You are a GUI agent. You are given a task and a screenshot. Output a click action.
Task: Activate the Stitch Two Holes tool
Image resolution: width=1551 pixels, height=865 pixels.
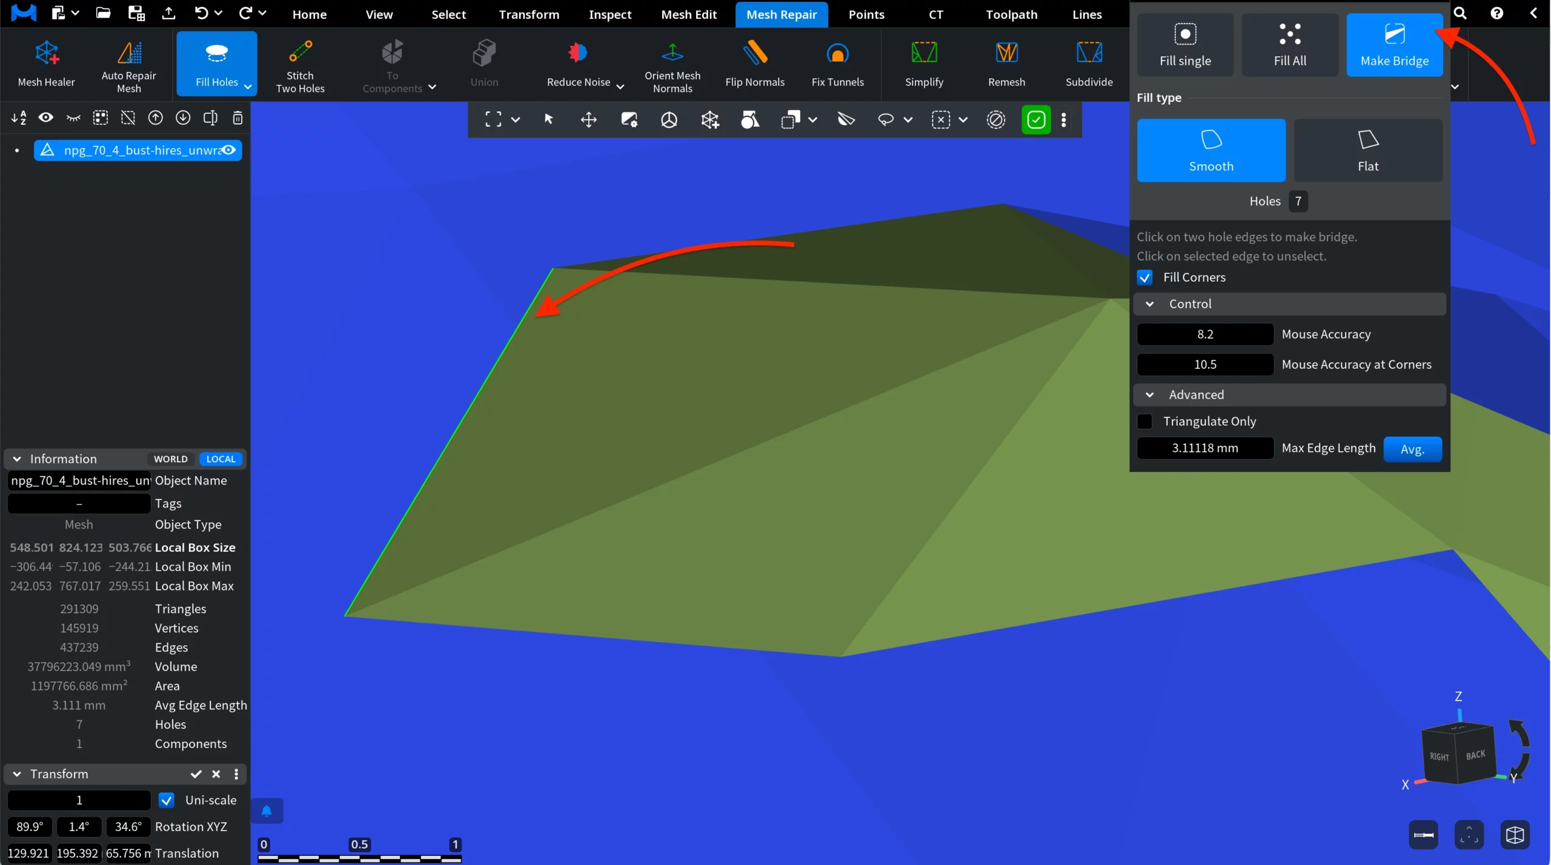[x=300, y=64]
